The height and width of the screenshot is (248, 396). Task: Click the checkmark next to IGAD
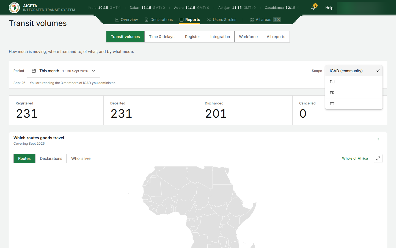(378, 71)
